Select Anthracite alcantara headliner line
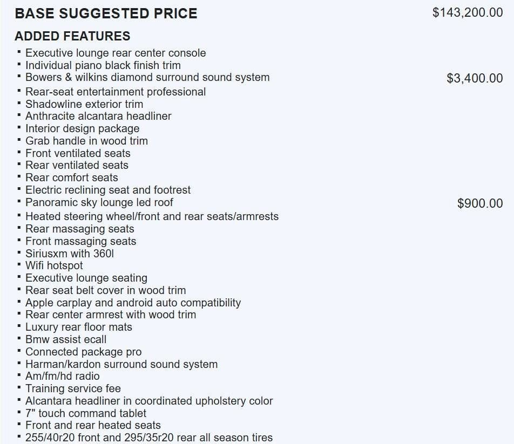Viewport: 514px width, 444px height. click(98, 116)
